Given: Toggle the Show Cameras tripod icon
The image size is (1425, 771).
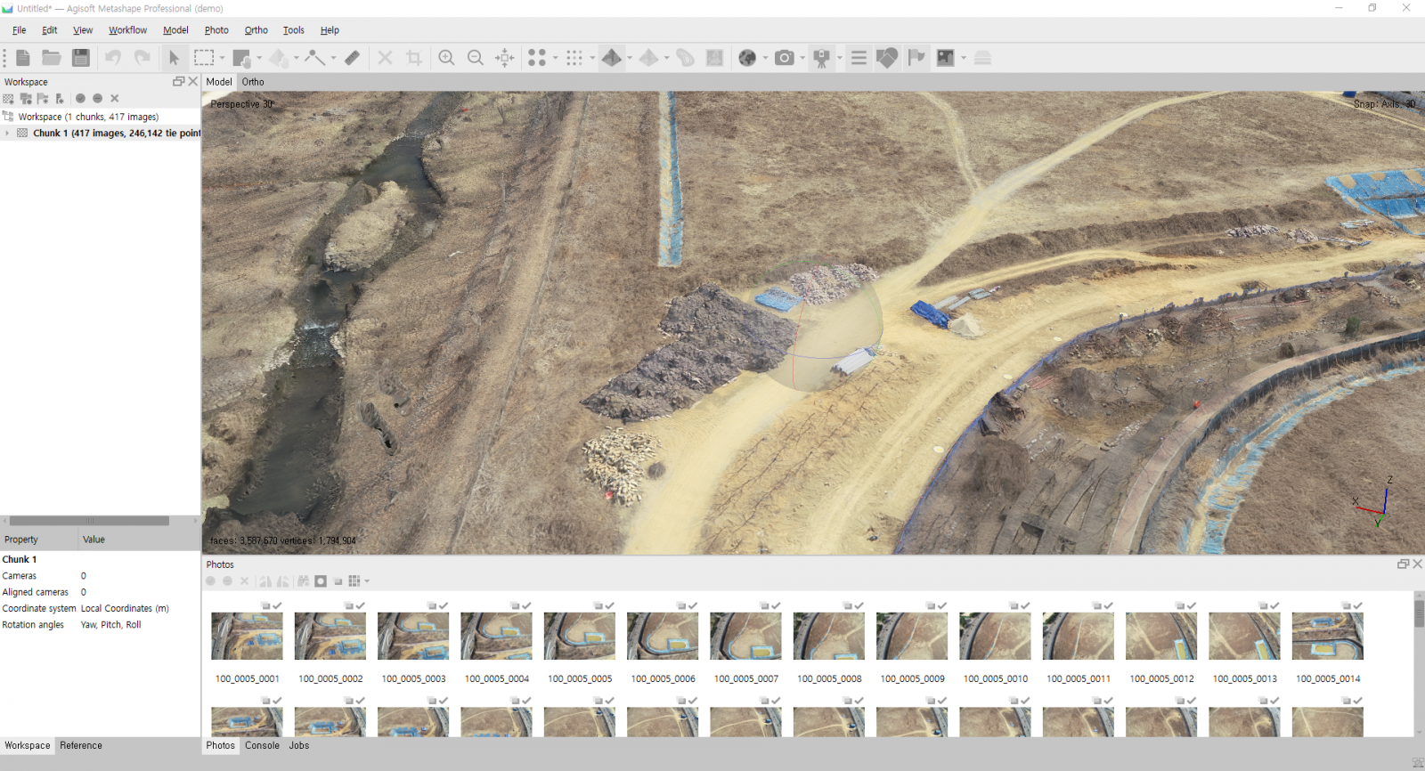Looking at the screenshot, I should click(x=821, y=58).
